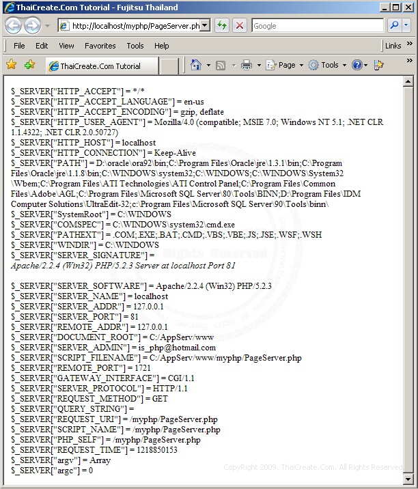This screenshot has height=489, width=418.
Task: Open the Edit menu
Action: coord(42,46)
